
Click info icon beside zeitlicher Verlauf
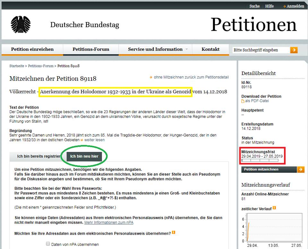coord(274,208)
